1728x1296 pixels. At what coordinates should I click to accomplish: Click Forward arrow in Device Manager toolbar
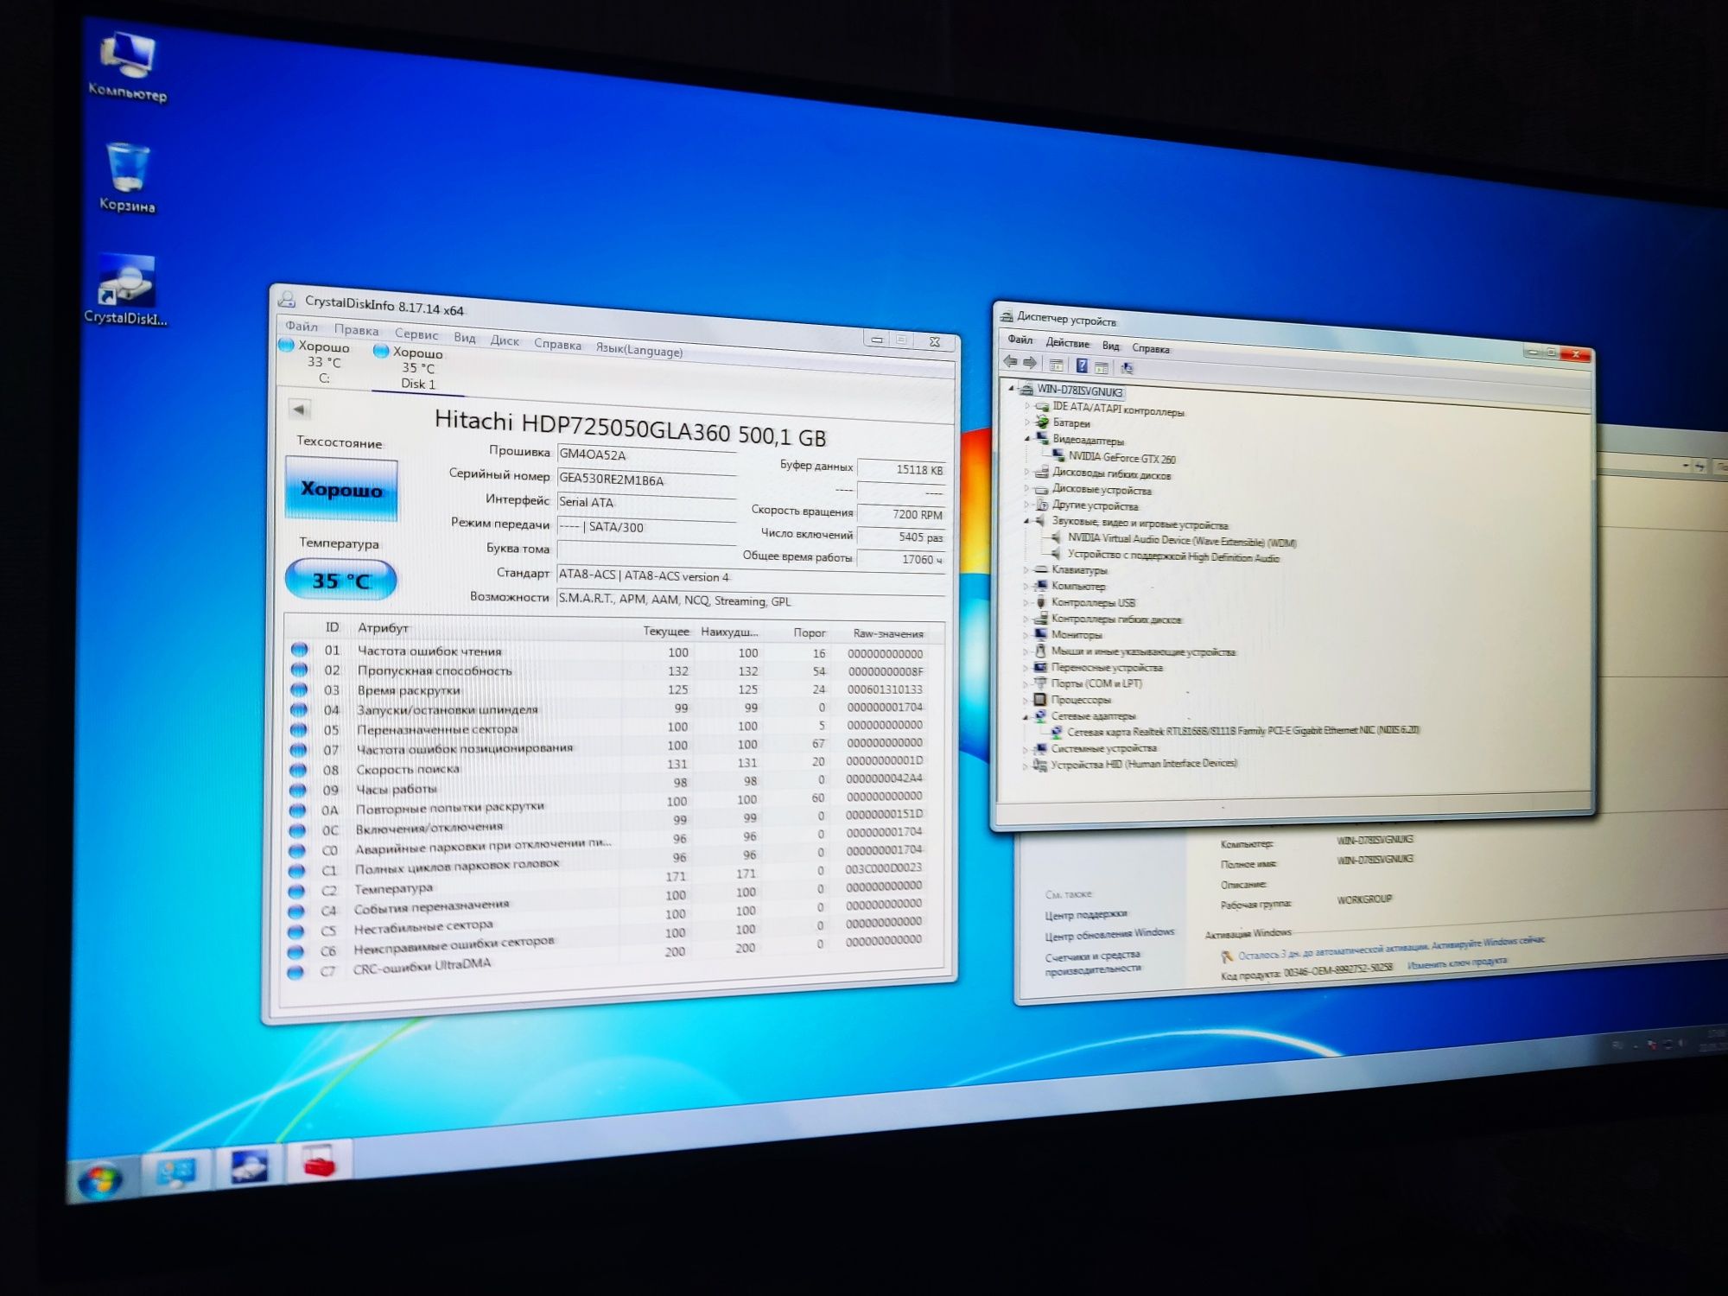[1030, 363]
